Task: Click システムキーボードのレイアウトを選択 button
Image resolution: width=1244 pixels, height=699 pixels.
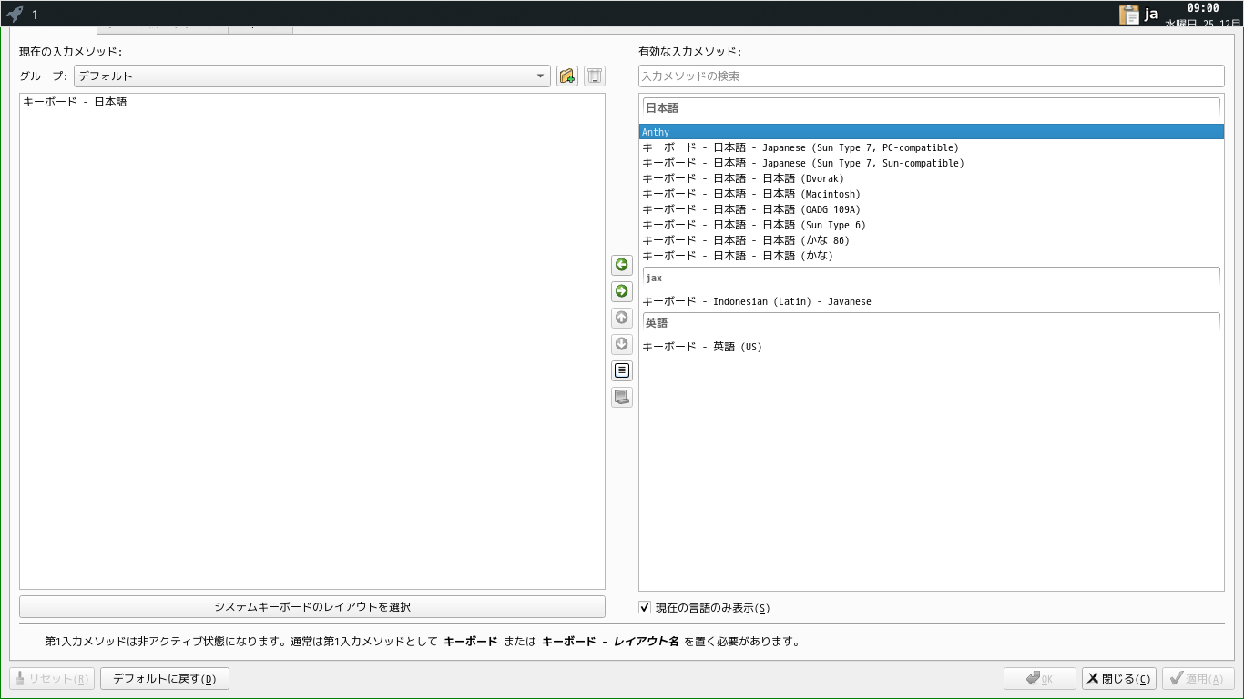Action: [312, 607]
